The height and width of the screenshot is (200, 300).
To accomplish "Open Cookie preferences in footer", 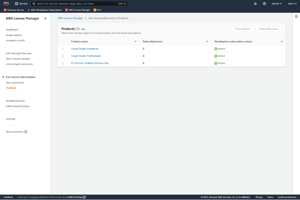I will (x=287, y=197).
